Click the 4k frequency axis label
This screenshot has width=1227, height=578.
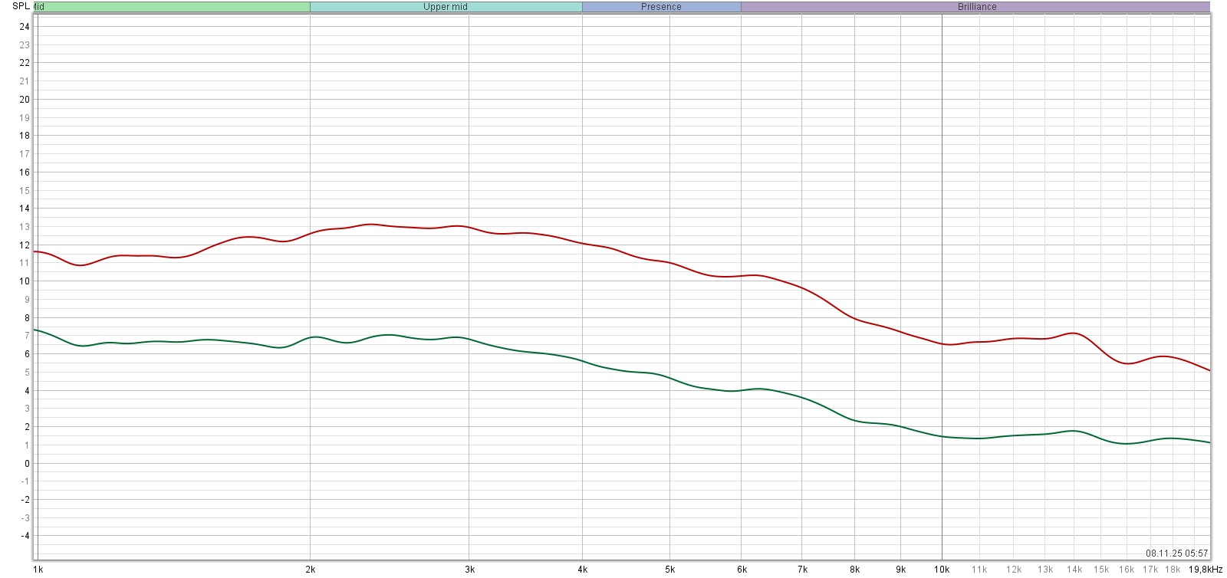(x=582, y=570)
